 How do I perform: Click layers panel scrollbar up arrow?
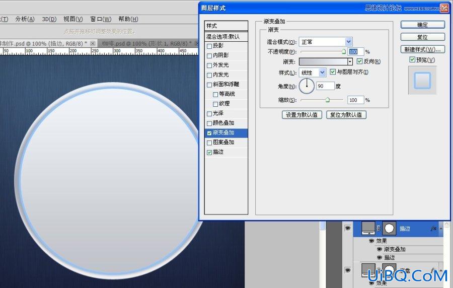[x=447, y=224]
